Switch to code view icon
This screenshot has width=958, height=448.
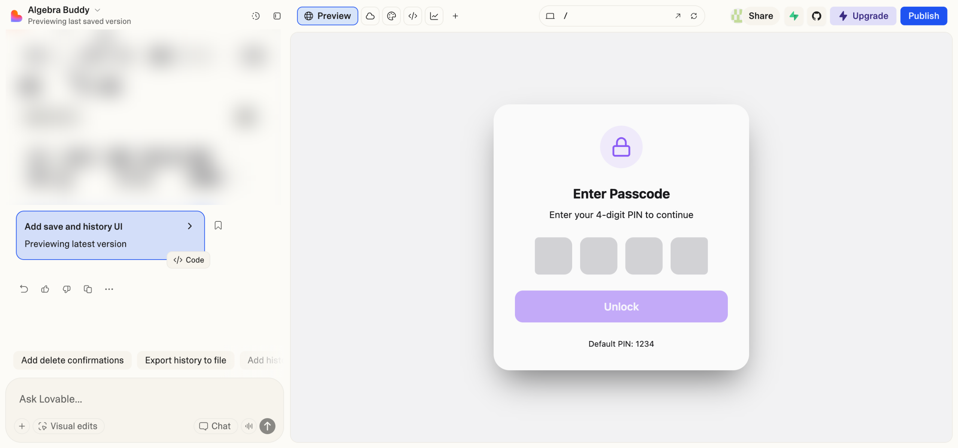[x=413, y=16]
